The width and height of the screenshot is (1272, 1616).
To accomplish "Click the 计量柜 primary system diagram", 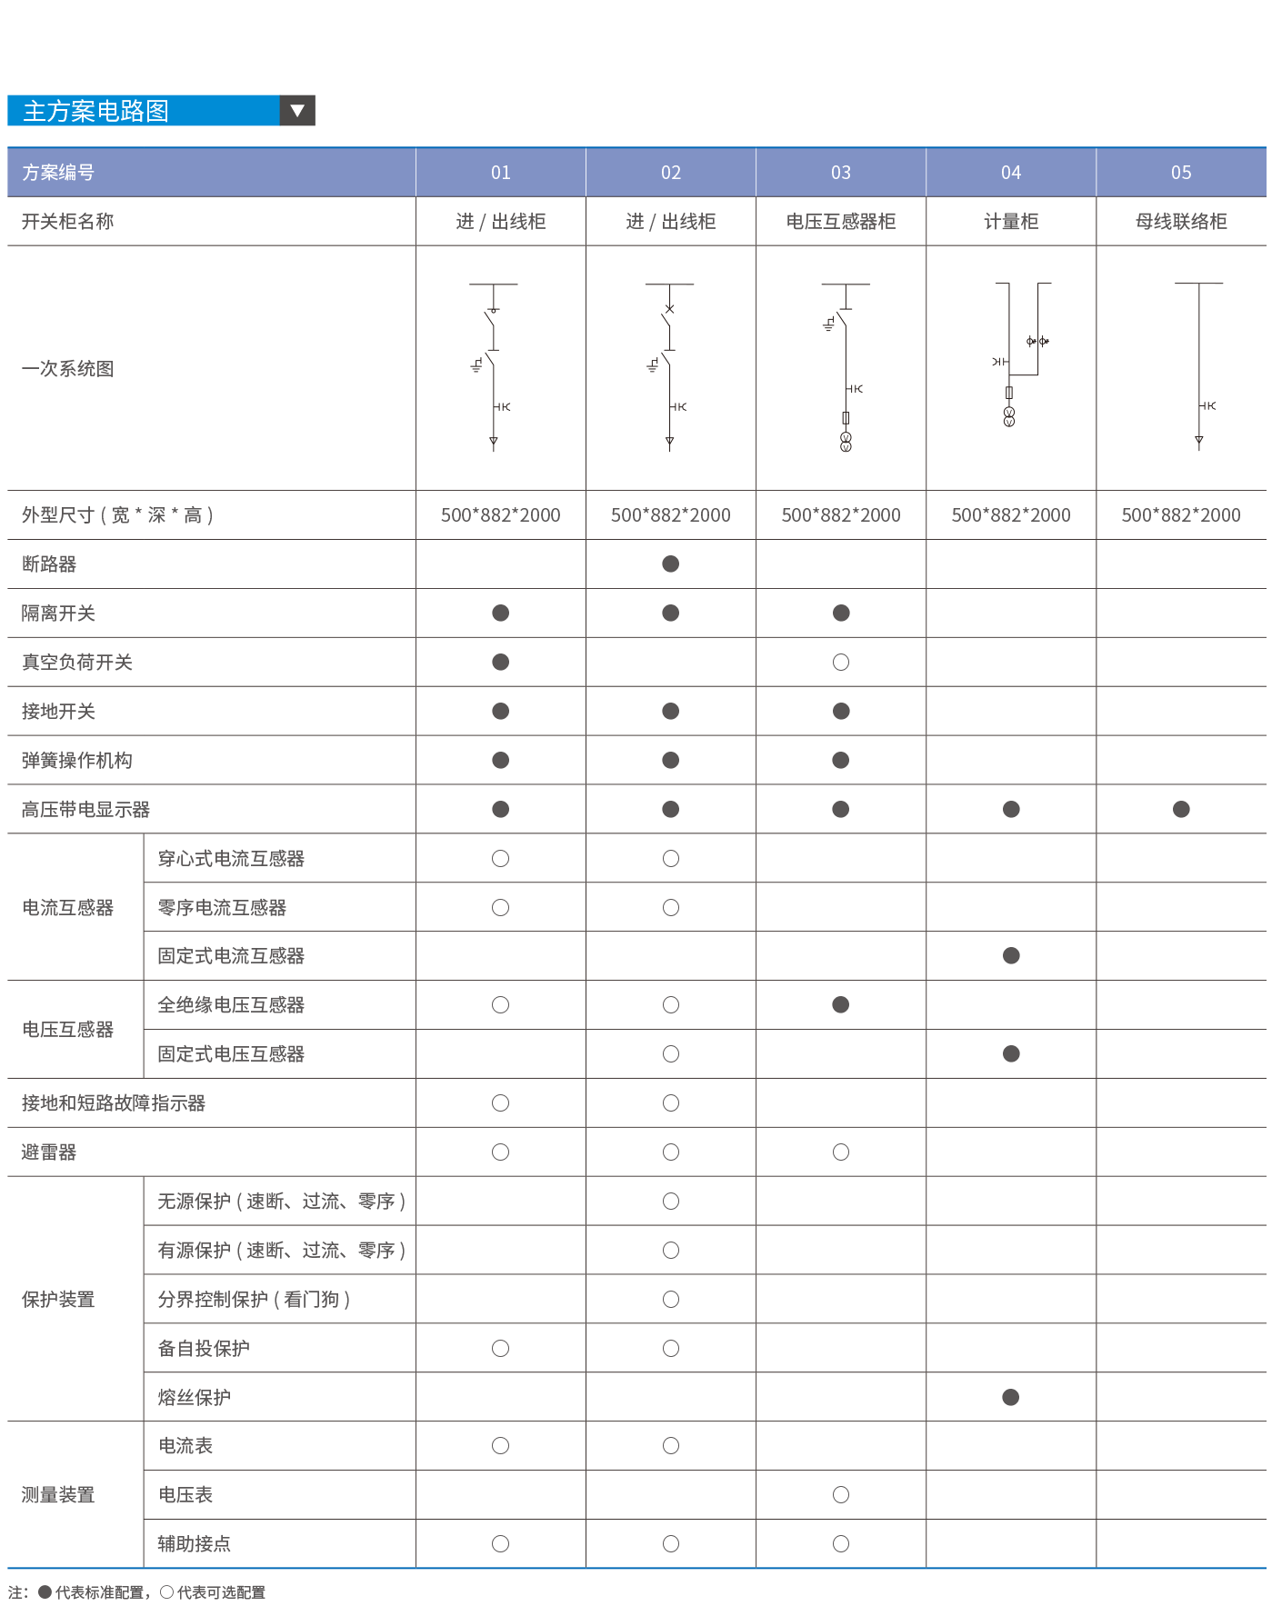I will tap(1019, 354).
